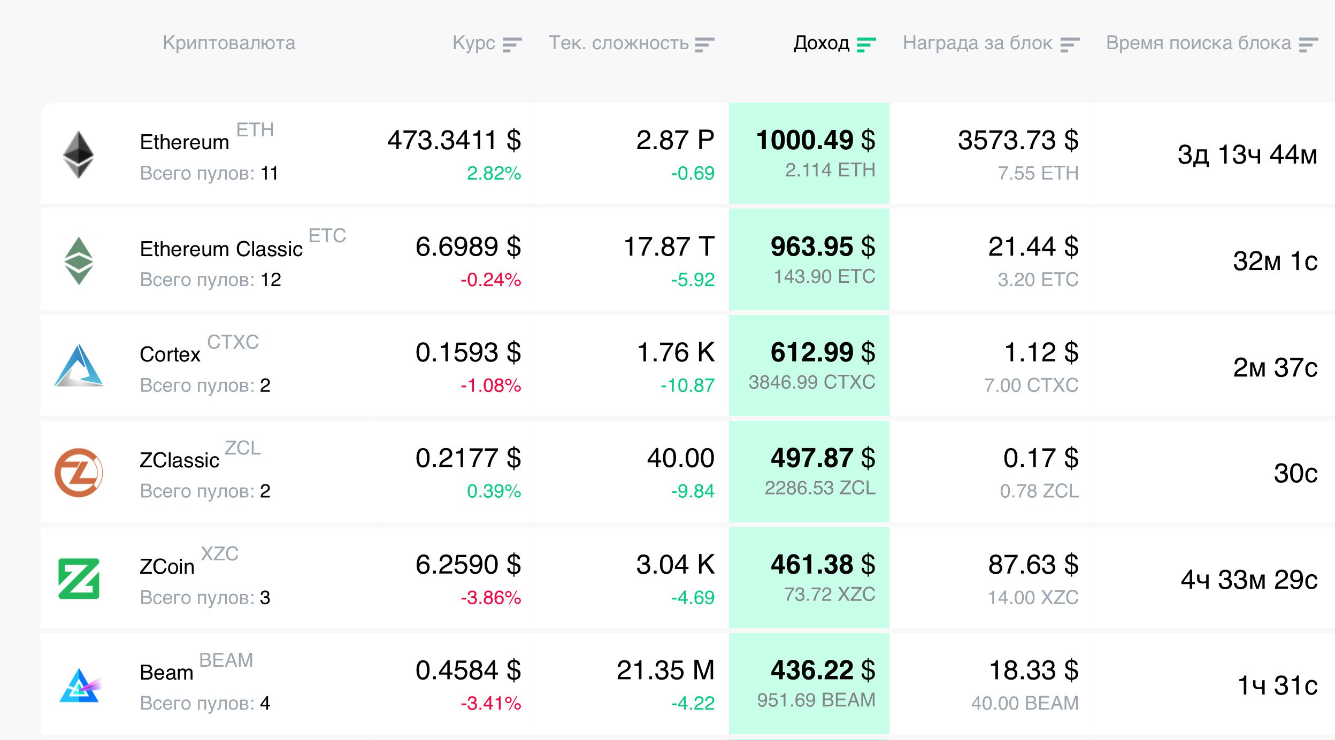
Task: Open the Beam coin name link
Action: click(166, 673)
